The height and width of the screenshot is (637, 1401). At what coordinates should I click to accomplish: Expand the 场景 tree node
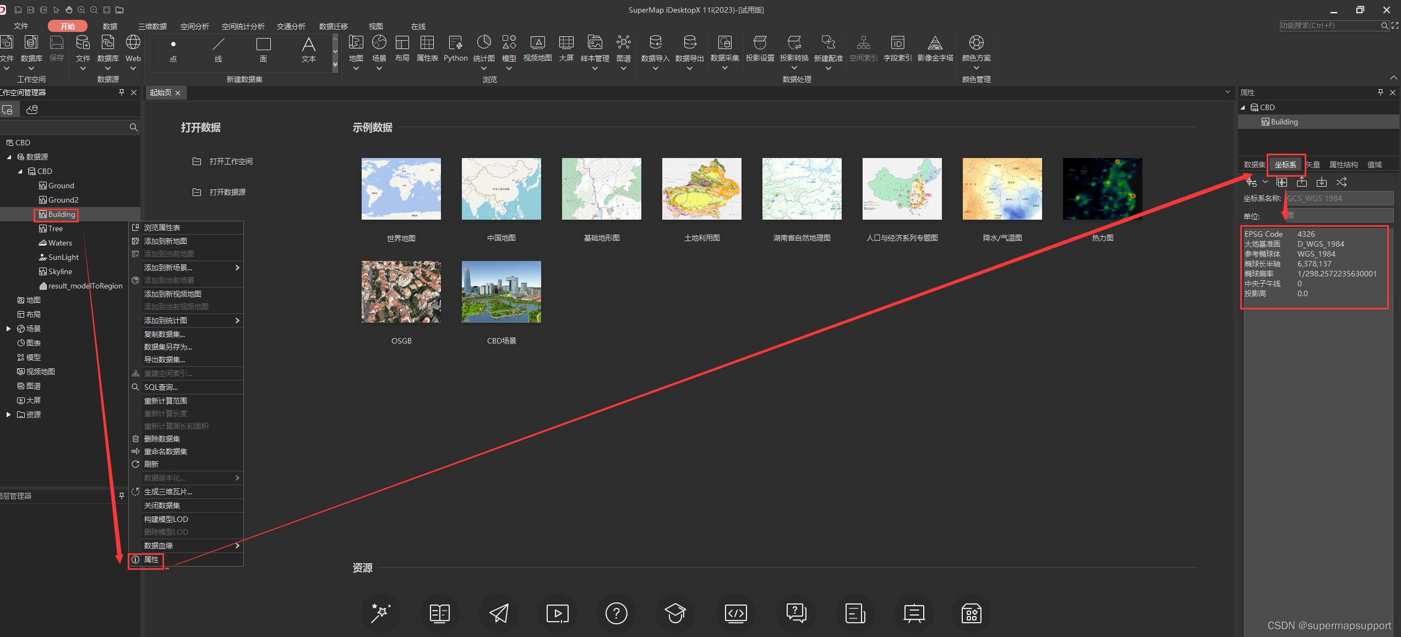pyautogui.click(x=9, y=329)
